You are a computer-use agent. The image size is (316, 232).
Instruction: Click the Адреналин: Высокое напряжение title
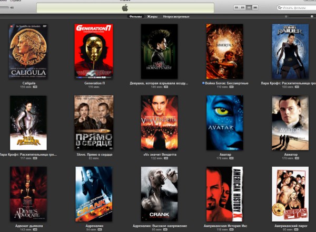[x=160, y=226]
